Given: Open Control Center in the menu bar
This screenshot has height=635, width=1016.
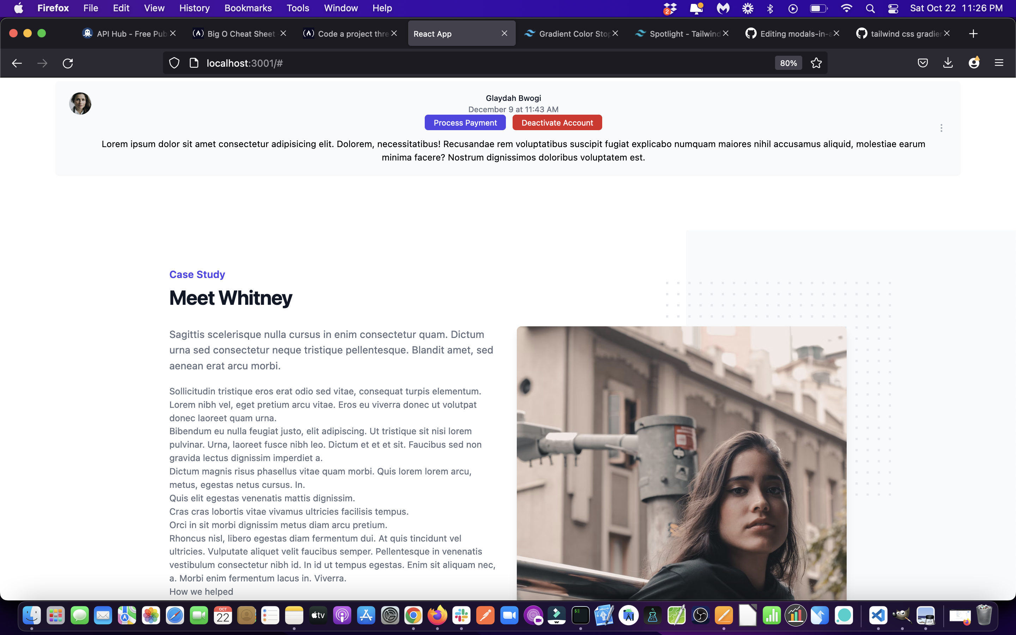Looking at the screenshot, I should click(893, 8).
